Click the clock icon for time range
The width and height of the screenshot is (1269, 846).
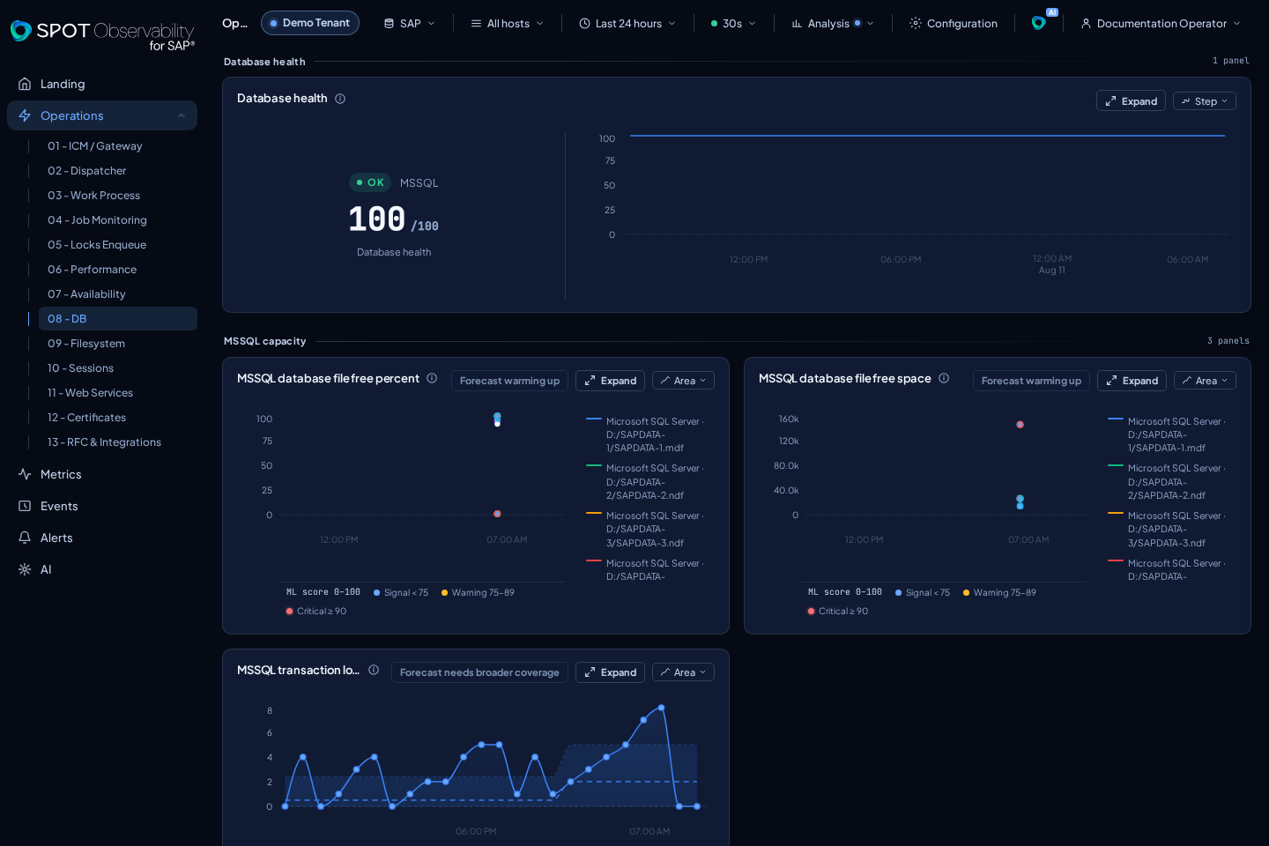coord(584,23)
